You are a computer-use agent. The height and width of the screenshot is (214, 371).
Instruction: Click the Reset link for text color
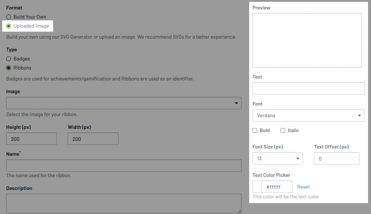coord(303,186)
